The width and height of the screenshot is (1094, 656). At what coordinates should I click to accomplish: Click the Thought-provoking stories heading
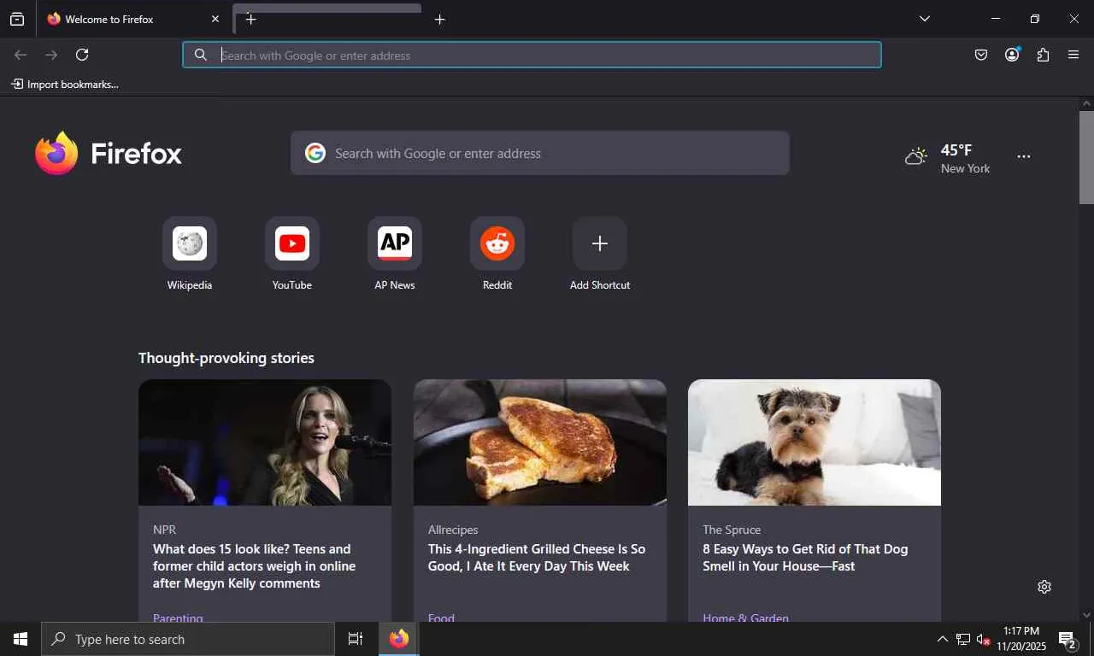click(226, 358)
